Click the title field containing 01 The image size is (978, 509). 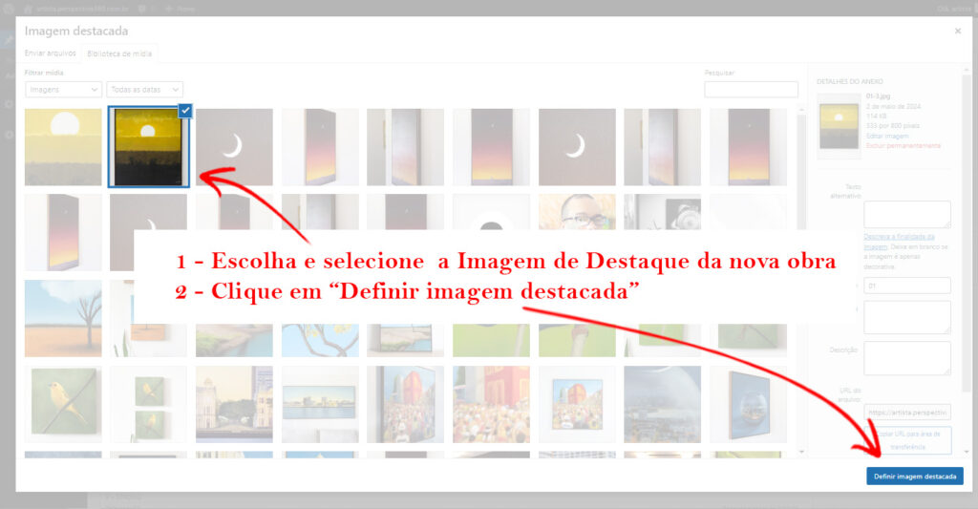pos(907,286)
